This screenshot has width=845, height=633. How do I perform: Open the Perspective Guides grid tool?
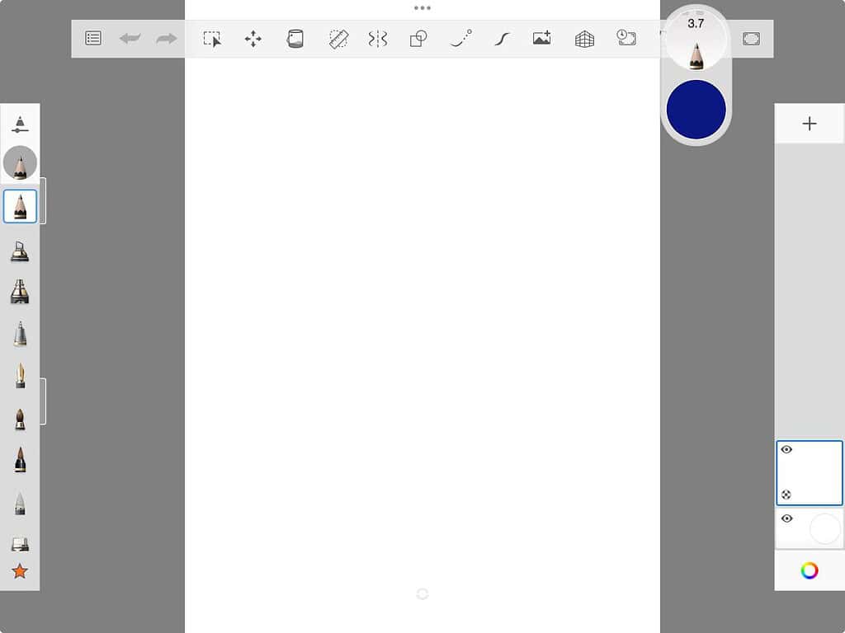click(584, 39)
